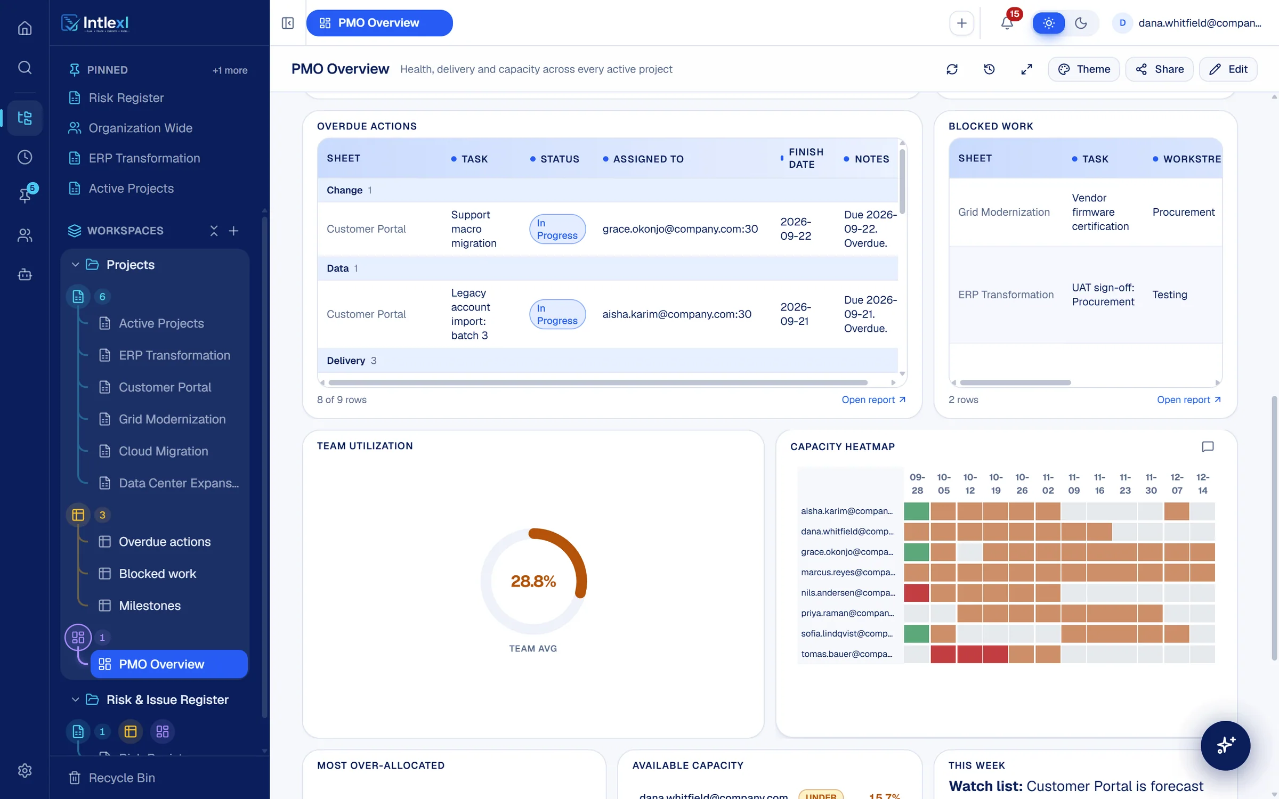Viewport: 1279px width, 799px height.
Task: Open Settings gear in left rail
Action: pyautogui.click(x=25, y=770)
